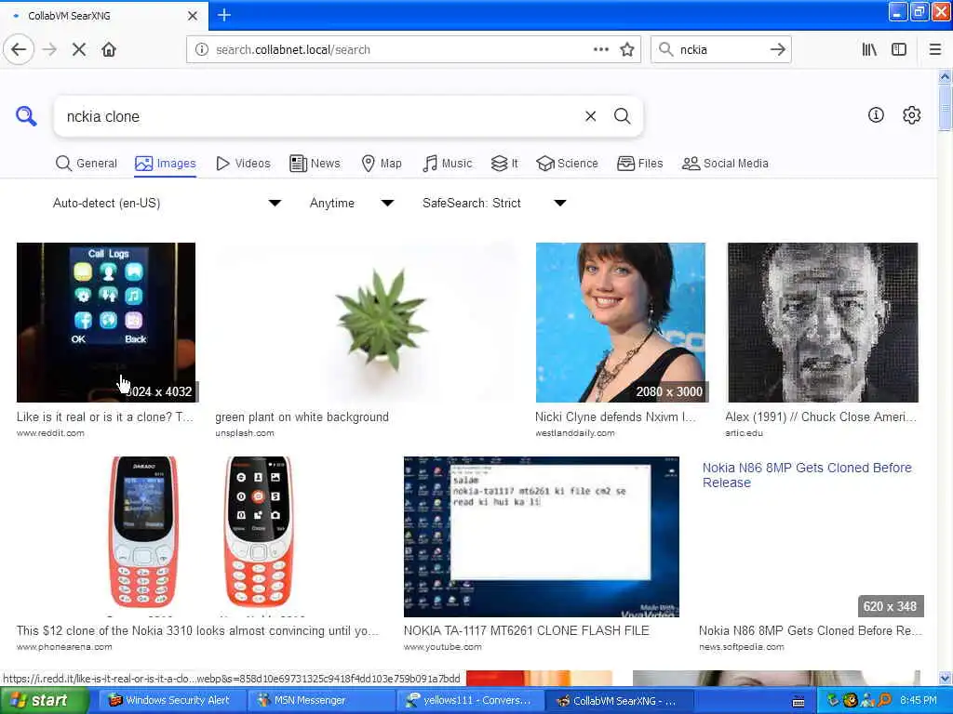Clear the nckia clone search query
The height and width of the screenshot is (714, 953).
(x=590, y=116)
